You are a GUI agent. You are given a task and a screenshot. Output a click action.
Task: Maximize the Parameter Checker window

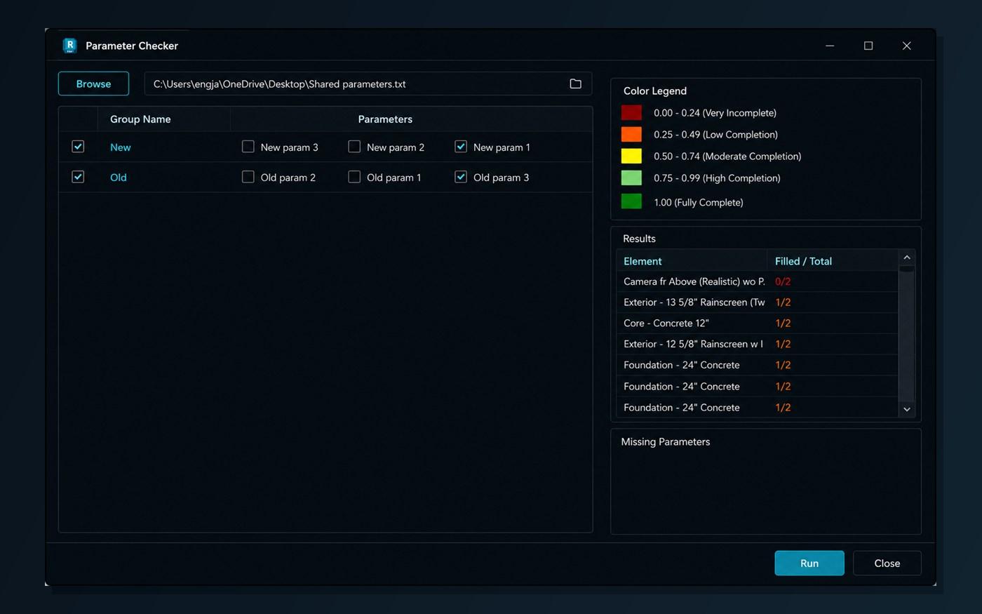click(x=868, y=46)
